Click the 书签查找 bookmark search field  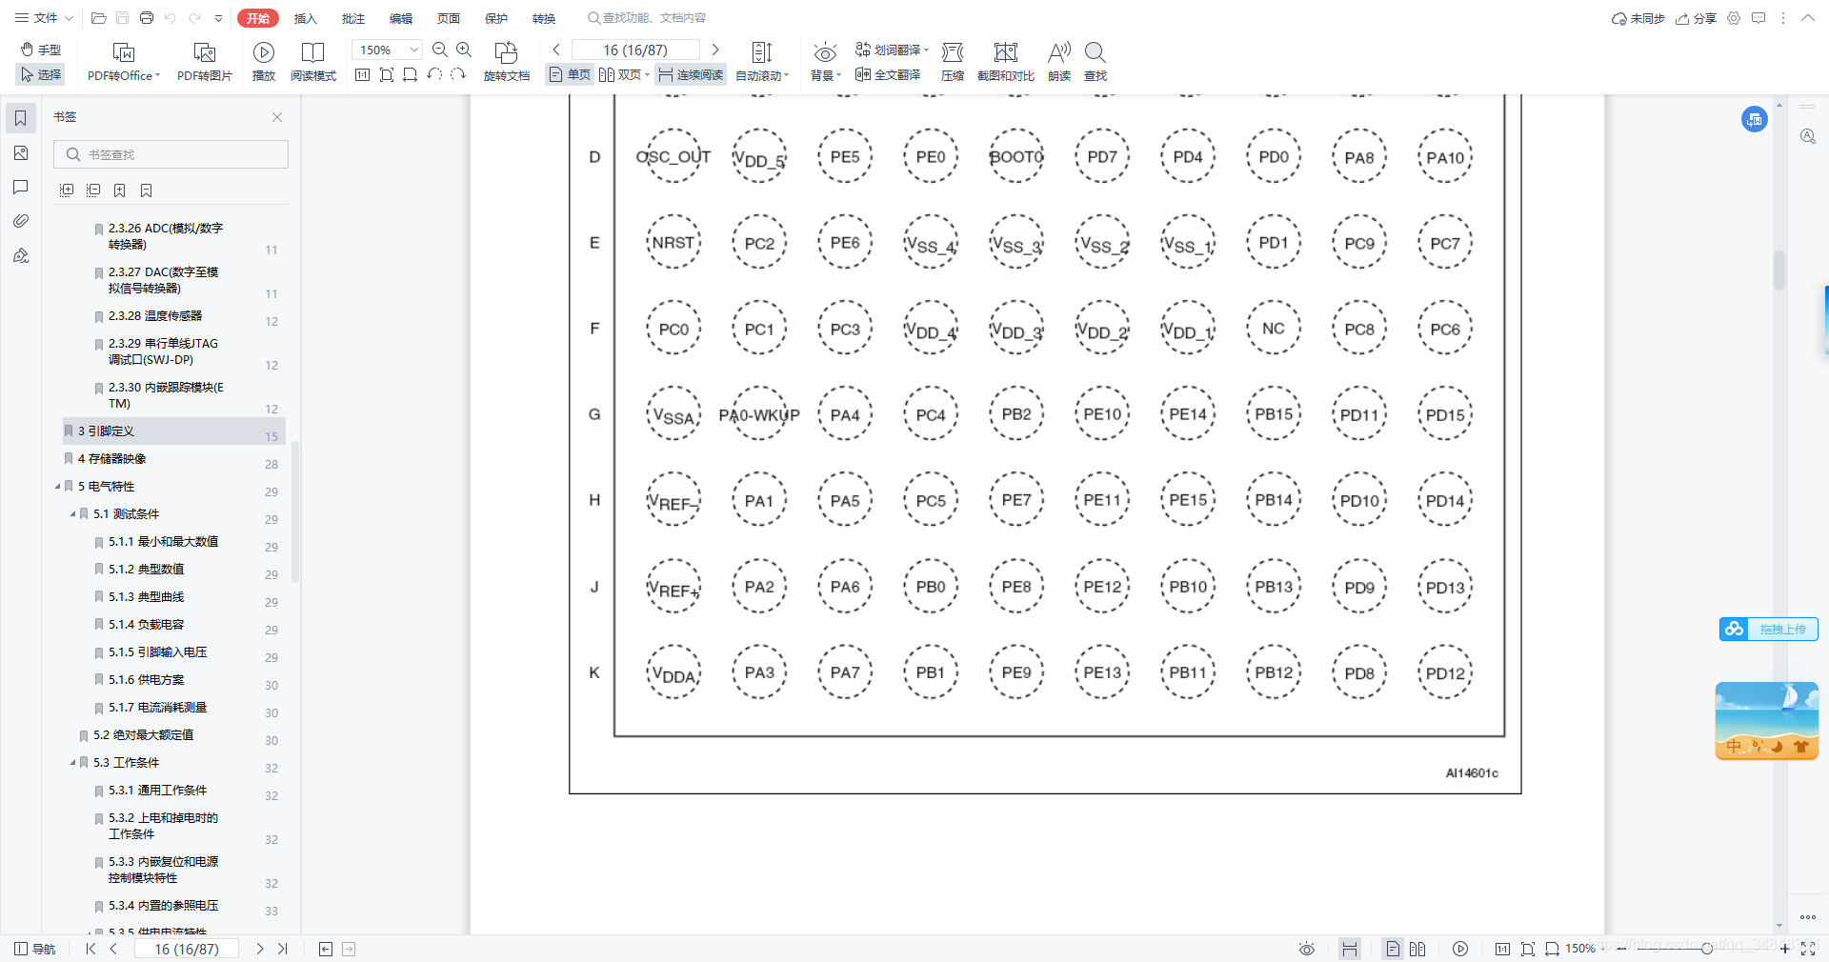pyautogui.click(x=171, y=154)
